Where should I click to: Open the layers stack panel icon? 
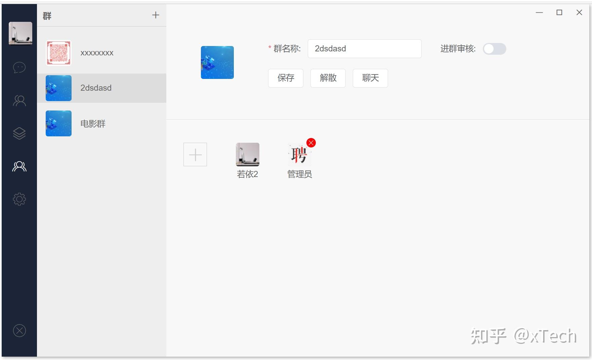(x=19, y=133)
